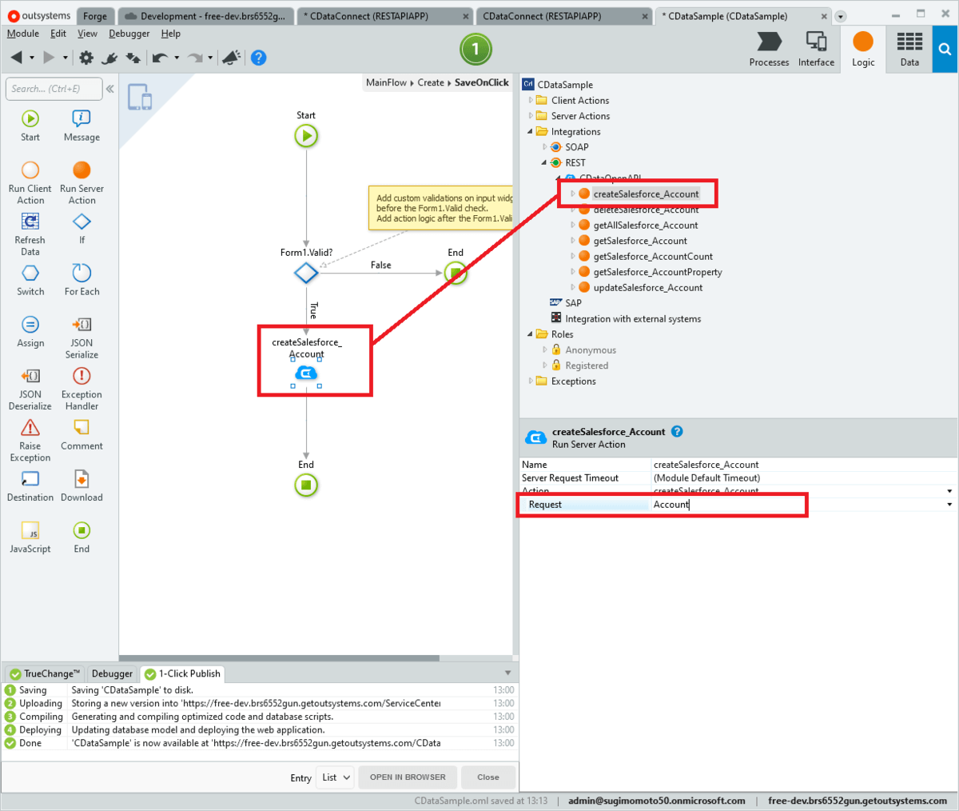
Task: Click the blue help question icon
Action: pyautogui.click(x=258, y=57)
